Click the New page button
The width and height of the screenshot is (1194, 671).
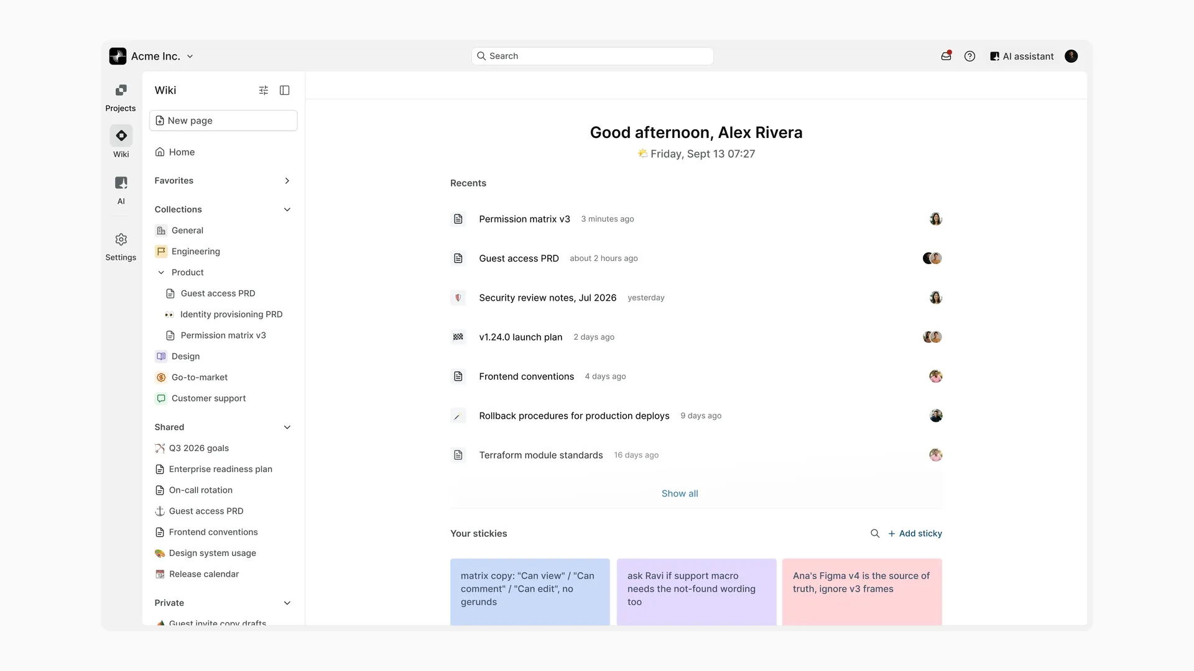coord(223,121)
